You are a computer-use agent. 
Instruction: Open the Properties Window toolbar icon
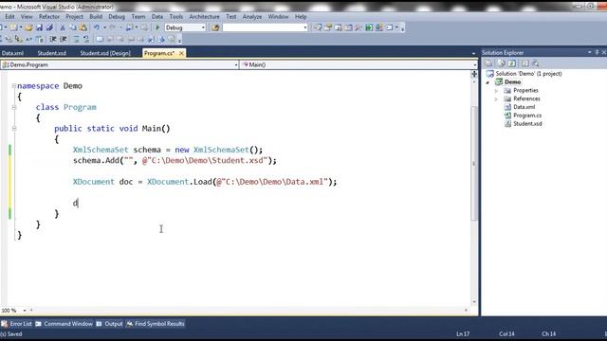[328, 27]
